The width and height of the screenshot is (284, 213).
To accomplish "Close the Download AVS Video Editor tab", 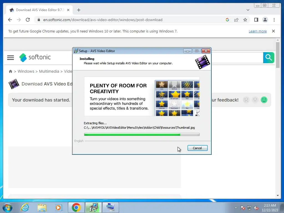I will pos(68,10).
